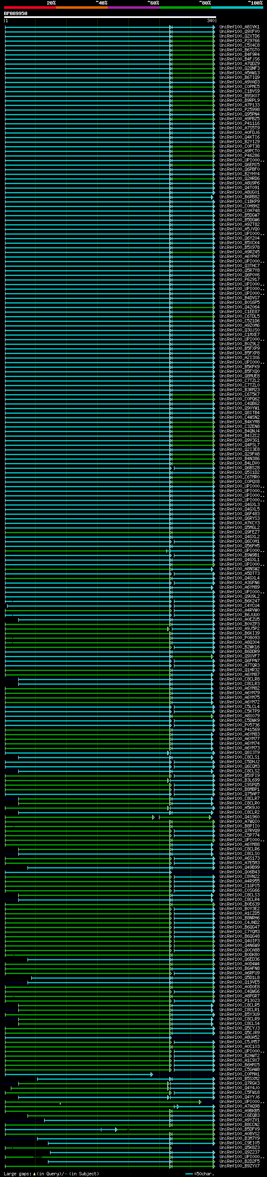This screenshot has width=267, height=1177.
Task: Select hit UniRef100_Q2XTD6
Action: (239, 36)
